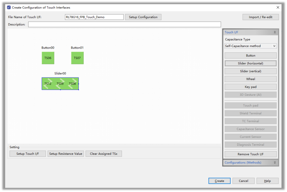This screenshot has width=287, height=192.
Task: Select the TS06 Button00 touch element
Action: pyautogui.click(x=48, y=58)
